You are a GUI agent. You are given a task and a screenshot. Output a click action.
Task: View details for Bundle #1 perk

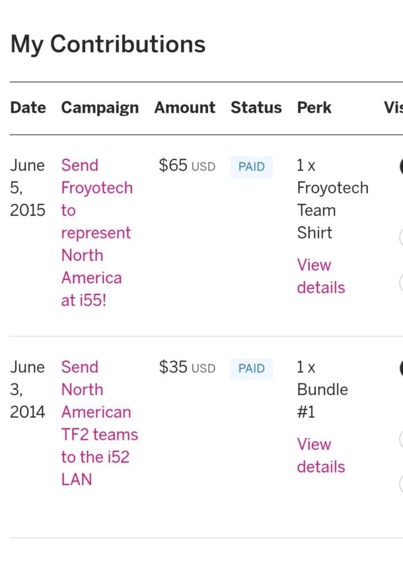tap(321, 456)
